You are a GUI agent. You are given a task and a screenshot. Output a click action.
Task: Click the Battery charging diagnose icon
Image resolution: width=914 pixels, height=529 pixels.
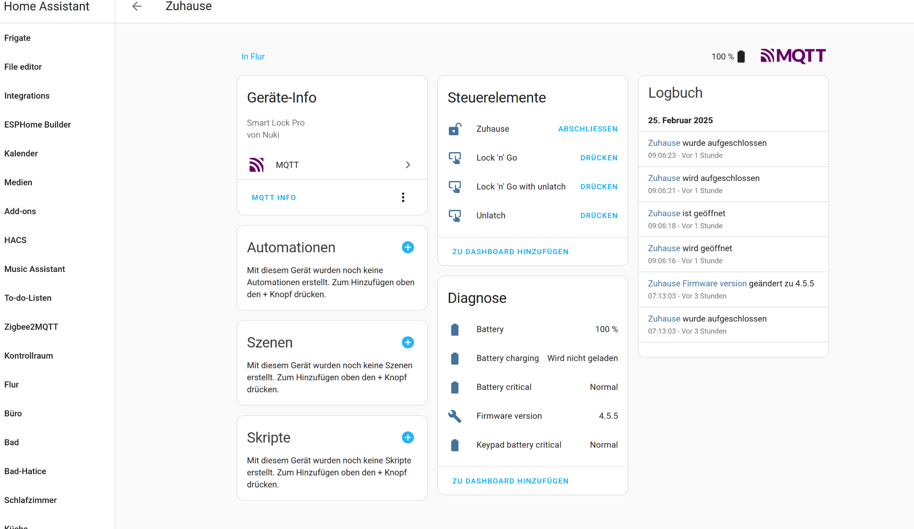[455, 358]
